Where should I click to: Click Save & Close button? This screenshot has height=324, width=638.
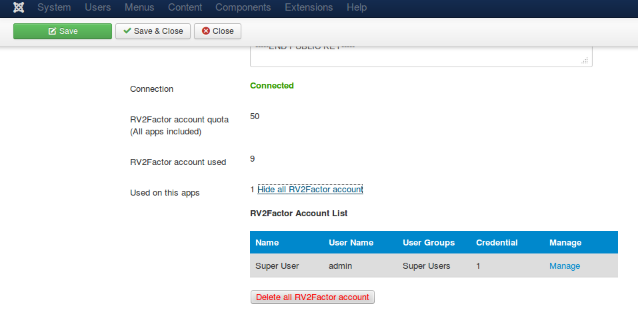[x=153, y=31]
